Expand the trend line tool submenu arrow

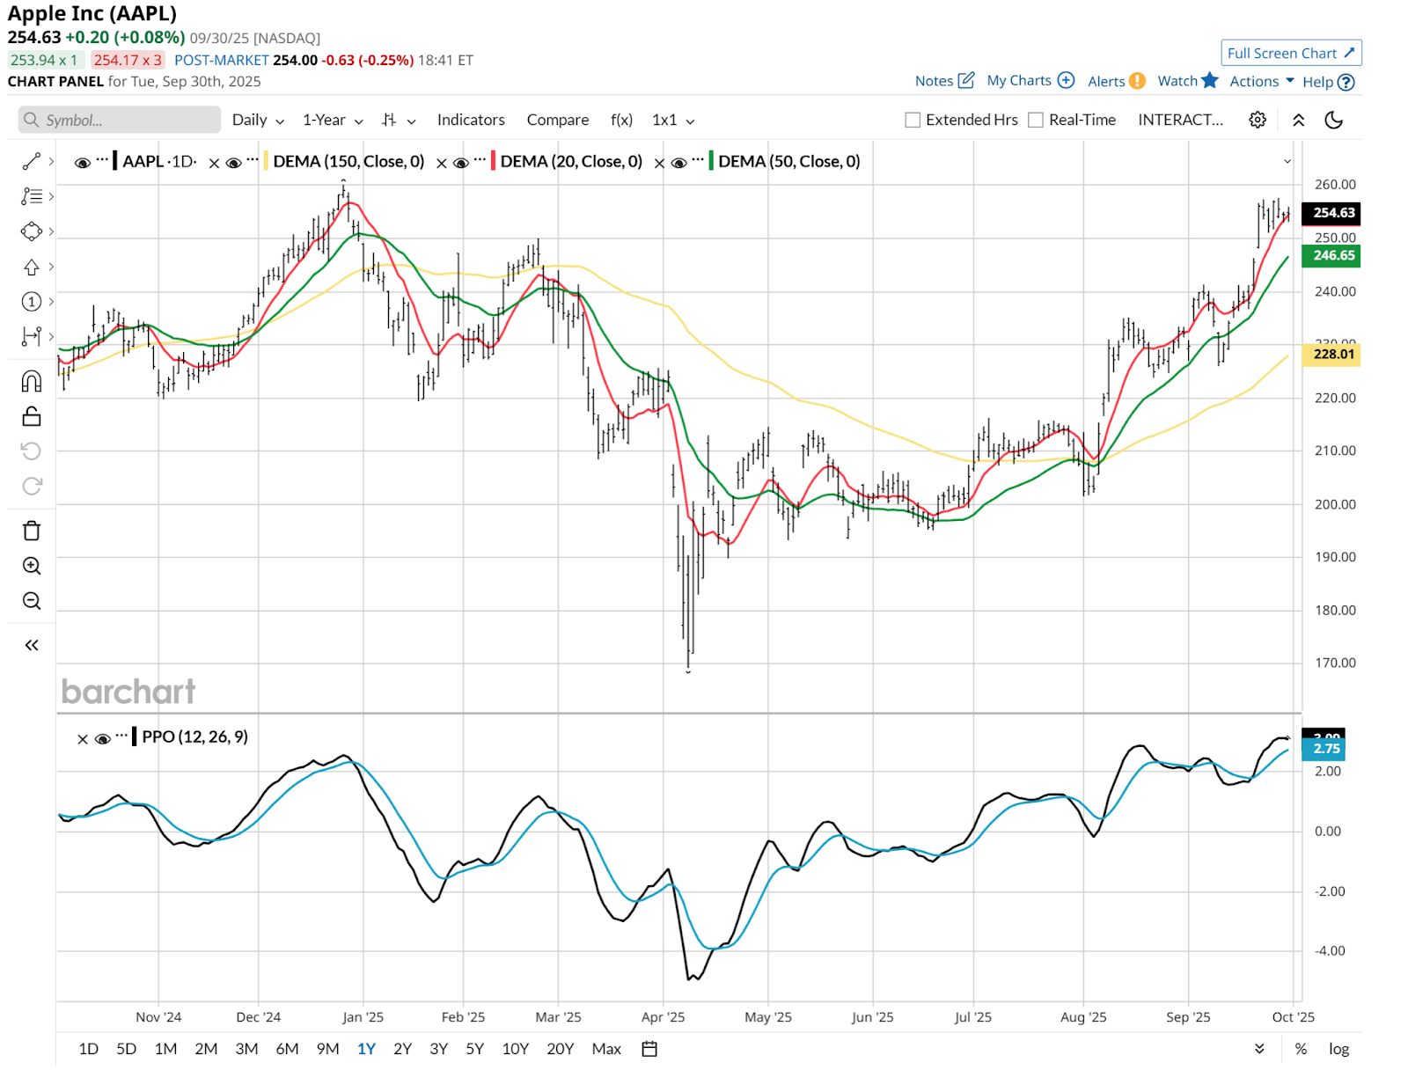tap(51, 161)
